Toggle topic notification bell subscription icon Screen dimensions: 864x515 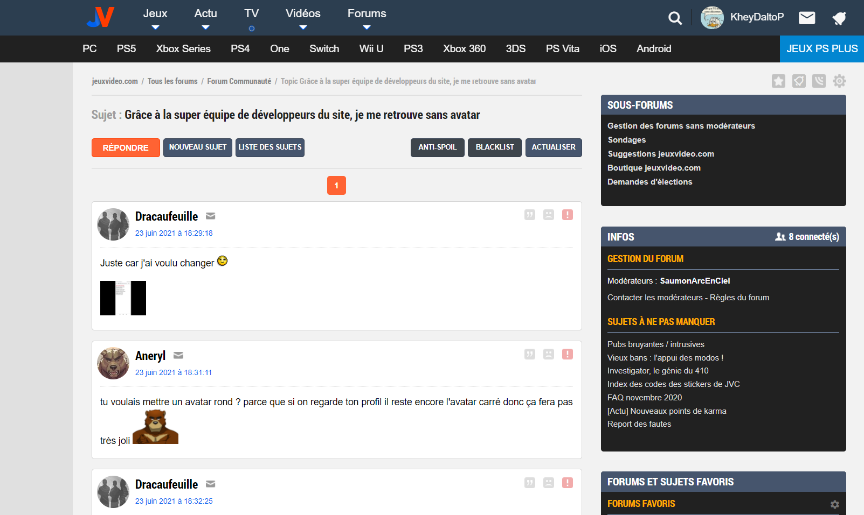click(x=799, y=81)
